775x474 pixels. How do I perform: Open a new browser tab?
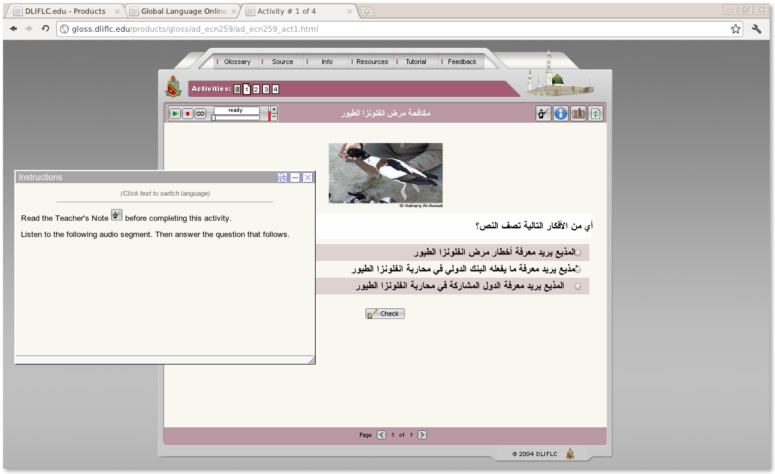[x=367, y=11]
